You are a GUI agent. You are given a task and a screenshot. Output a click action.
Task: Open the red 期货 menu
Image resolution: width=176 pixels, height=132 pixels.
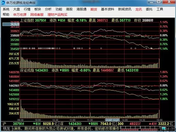(94, 9)
